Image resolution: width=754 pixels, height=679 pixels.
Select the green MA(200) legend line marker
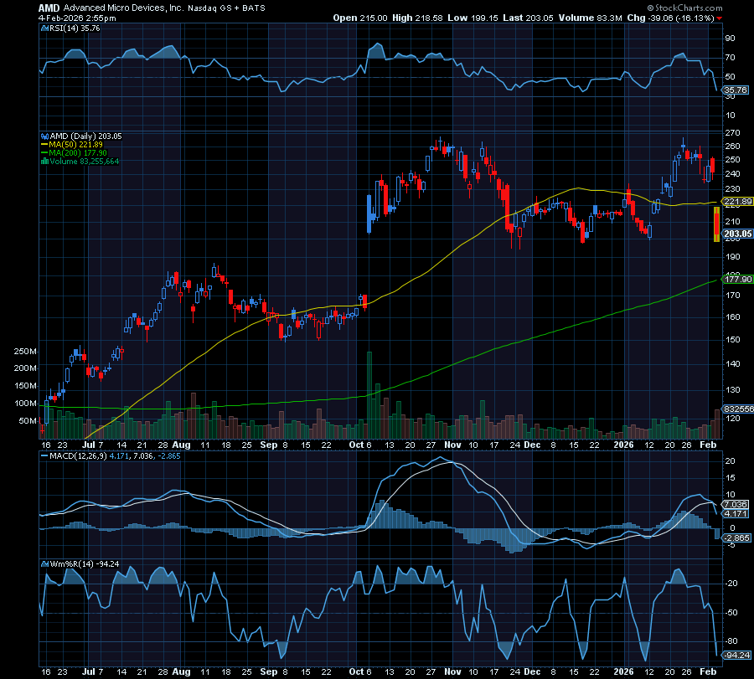[44, 153]
